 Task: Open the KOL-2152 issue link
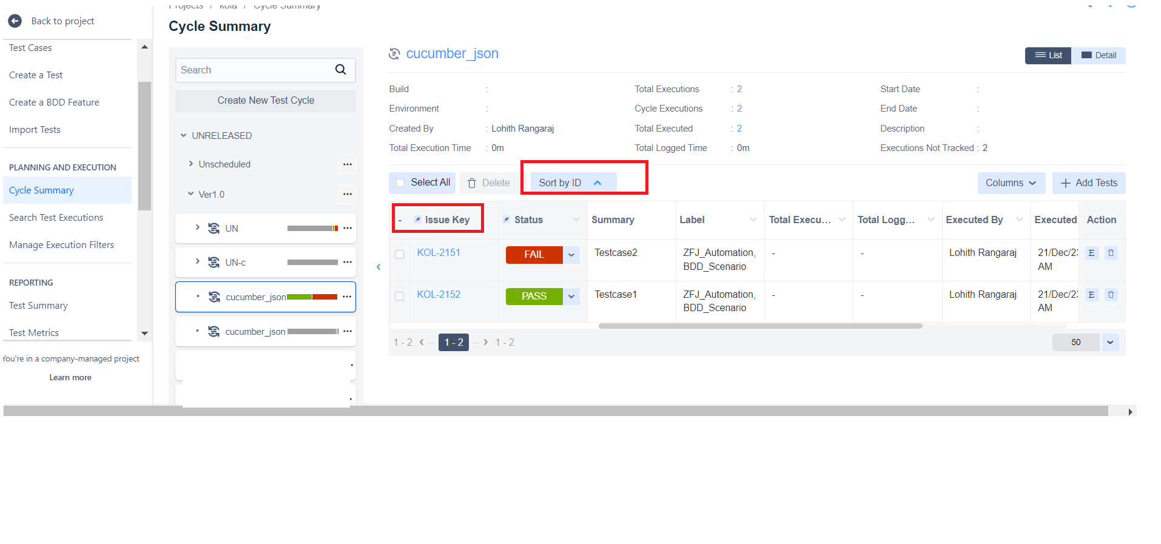(x=439, y=294)
